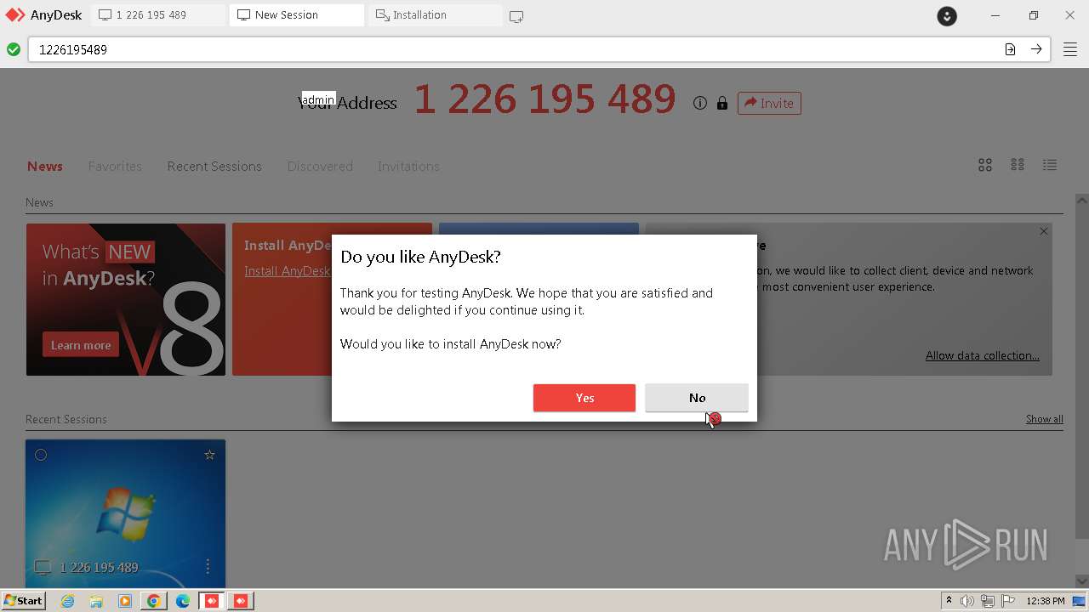
Task: Click the vertical scrollbar up arrow
Action: (1082, 201)
